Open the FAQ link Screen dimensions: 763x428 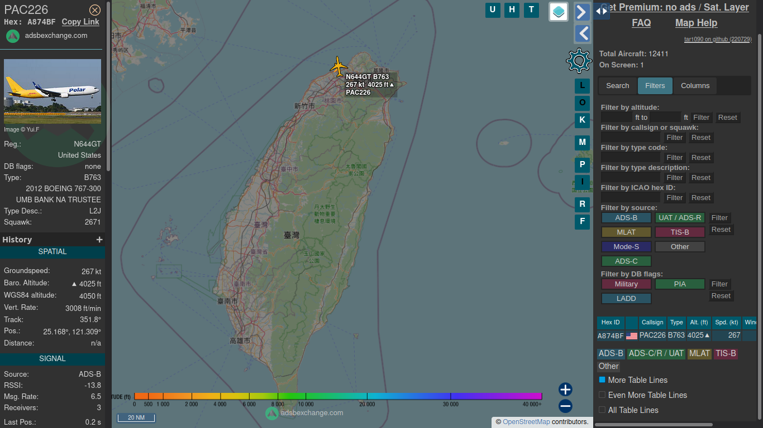pyautogui.click(x=641, y=23)
